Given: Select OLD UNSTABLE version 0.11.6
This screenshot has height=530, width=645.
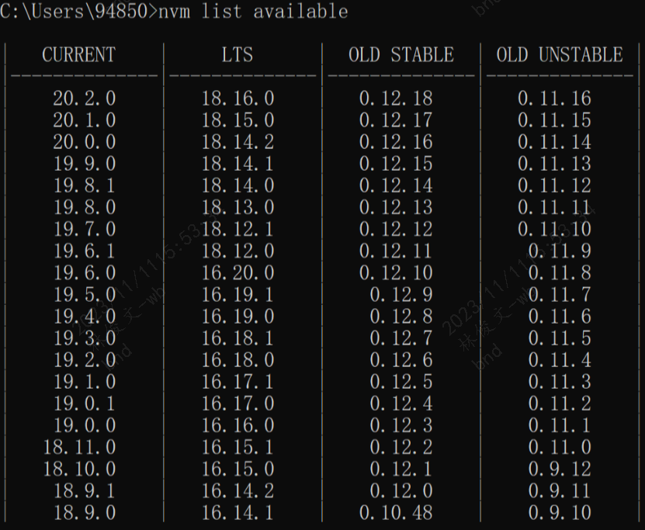Looking at the screenshot, I should 560,317.
